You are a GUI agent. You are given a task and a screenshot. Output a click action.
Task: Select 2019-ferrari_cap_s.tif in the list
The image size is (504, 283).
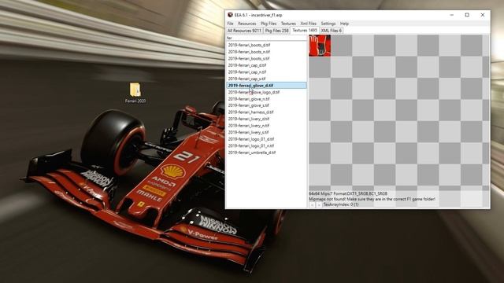[x=246, y=79]
